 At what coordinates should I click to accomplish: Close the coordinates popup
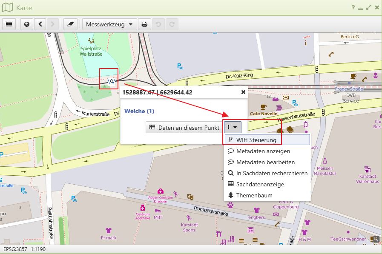coord(243,92)
